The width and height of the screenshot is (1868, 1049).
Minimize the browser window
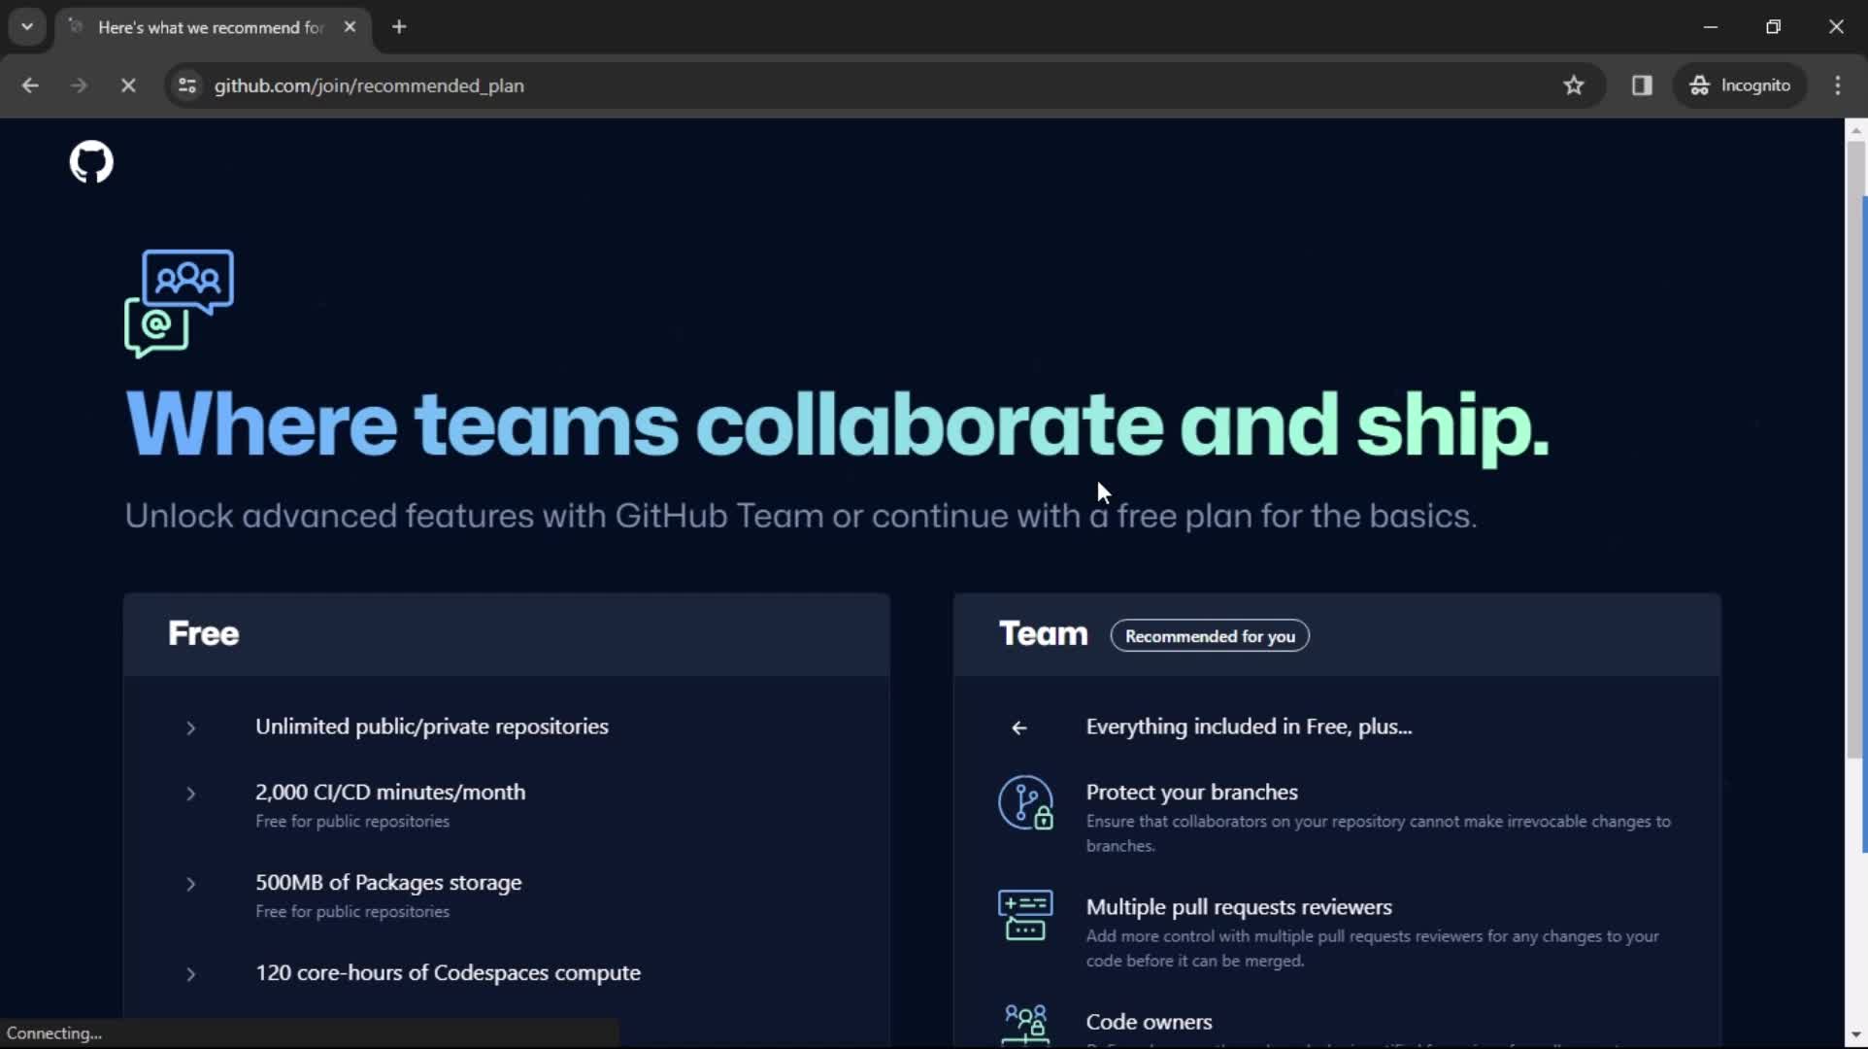[1711, 27]
